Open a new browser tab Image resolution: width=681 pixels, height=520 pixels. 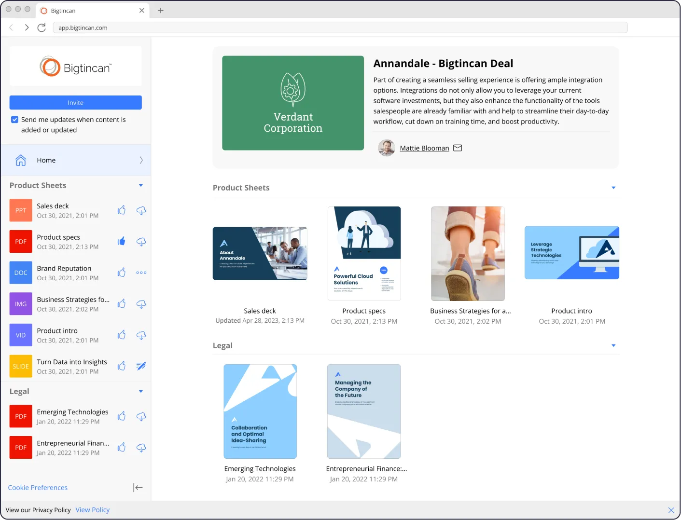[161, 10]
